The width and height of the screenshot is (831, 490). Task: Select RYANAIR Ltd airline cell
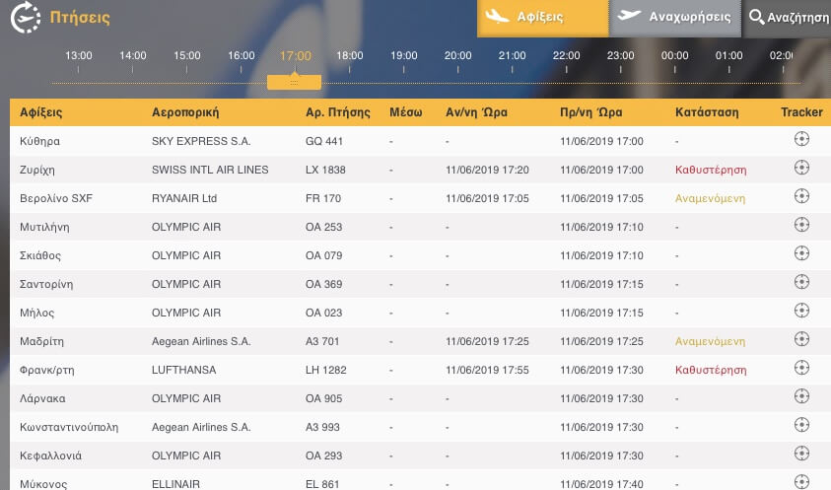click(184, 198)
